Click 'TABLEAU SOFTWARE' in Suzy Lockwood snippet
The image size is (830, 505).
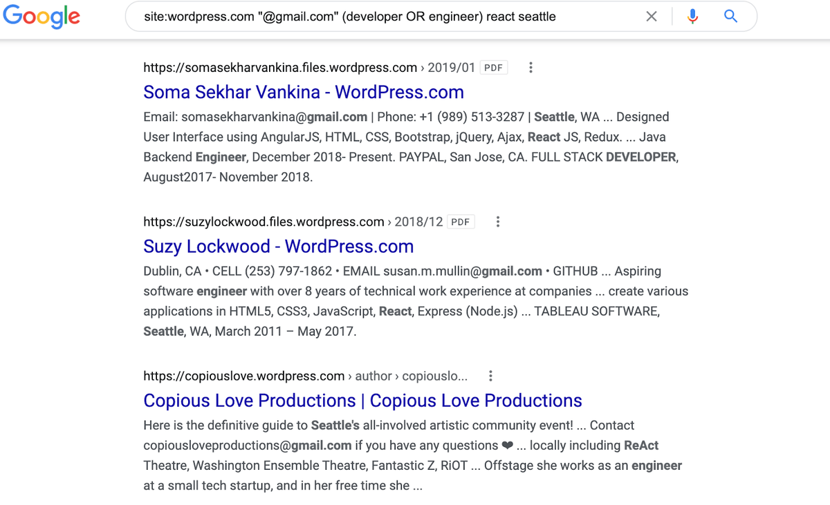tap(596, 311)
